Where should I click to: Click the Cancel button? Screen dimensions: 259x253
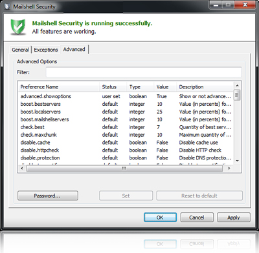197,218
